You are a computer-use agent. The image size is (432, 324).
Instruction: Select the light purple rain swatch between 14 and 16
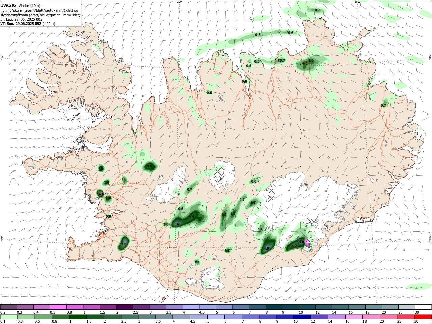pyautogui.click(x=337, y=317)
